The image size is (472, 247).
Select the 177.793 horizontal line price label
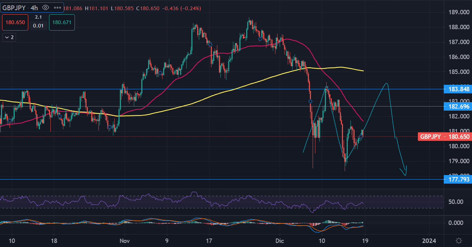458,179
